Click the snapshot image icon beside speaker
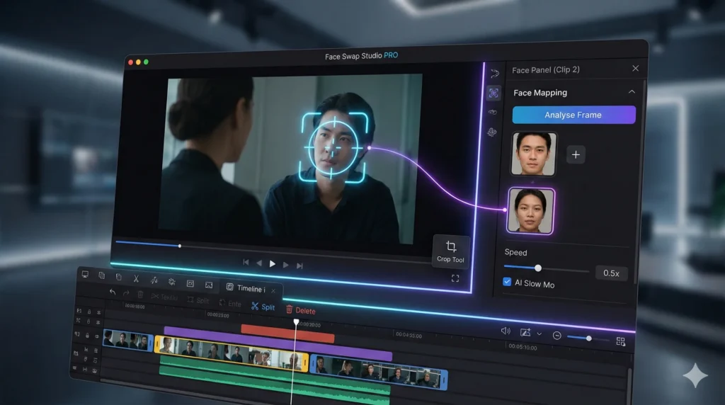Screen dimensions: 725x405 525,332
